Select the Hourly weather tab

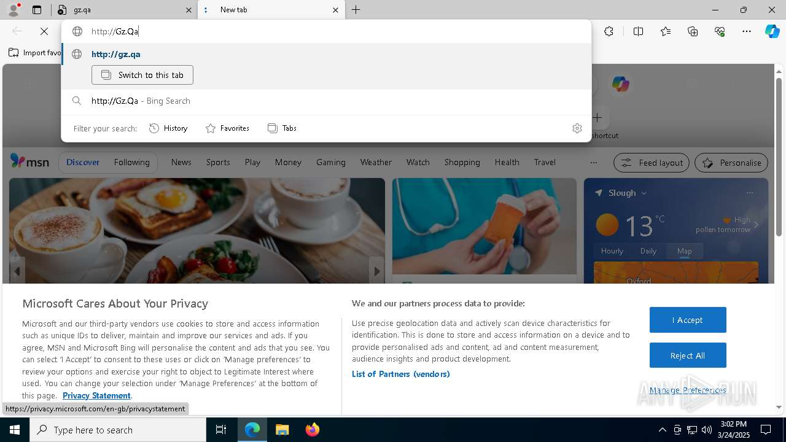[612, 250]
